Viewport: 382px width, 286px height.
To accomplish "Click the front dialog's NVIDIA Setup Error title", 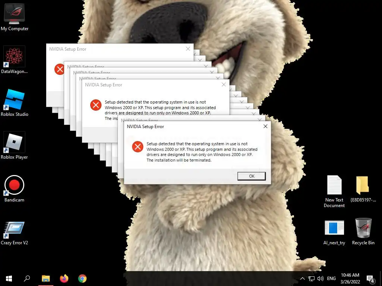I will pyautogui.click(x=145, y=127).
